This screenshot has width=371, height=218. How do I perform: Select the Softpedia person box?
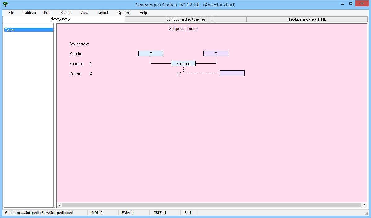point(183,64)
